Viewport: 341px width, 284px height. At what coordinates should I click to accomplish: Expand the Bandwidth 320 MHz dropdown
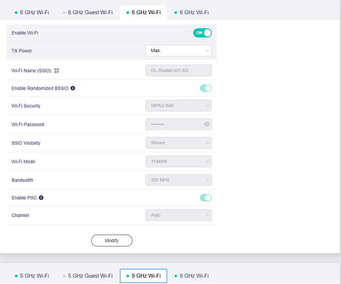click(178, 180)
